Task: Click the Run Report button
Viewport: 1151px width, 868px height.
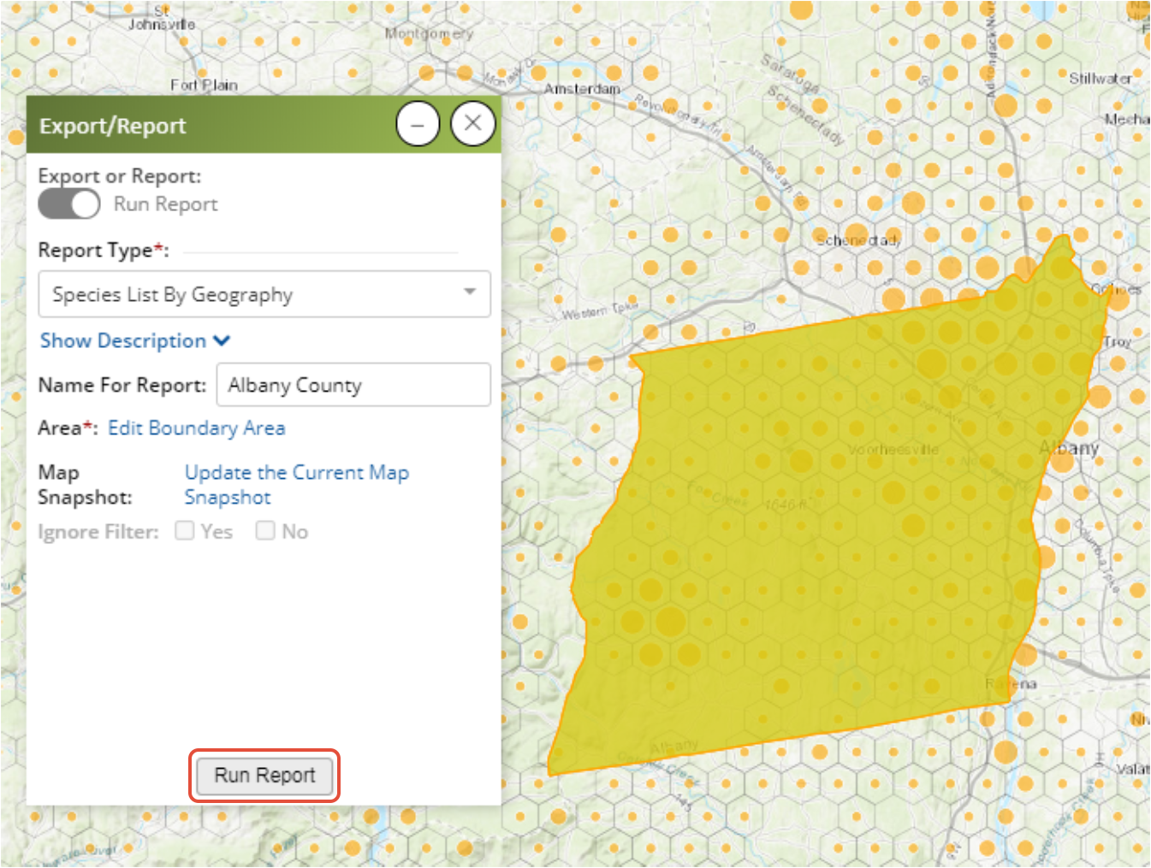Action: pyautogui.click(x=264, y=776)
